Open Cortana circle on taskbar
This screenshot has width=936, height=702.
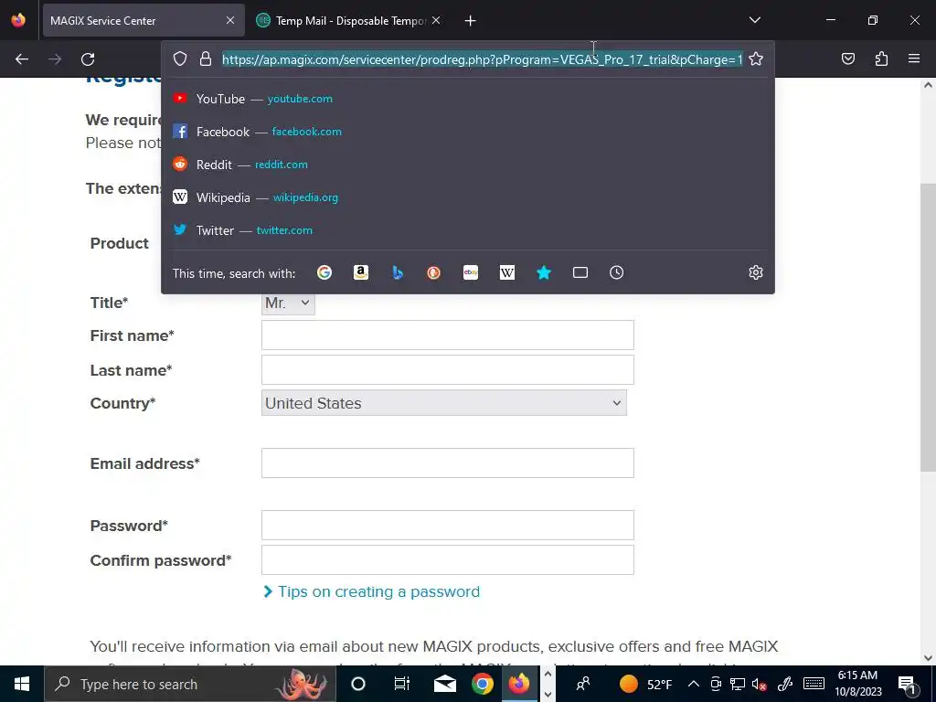tap(358, 684)
